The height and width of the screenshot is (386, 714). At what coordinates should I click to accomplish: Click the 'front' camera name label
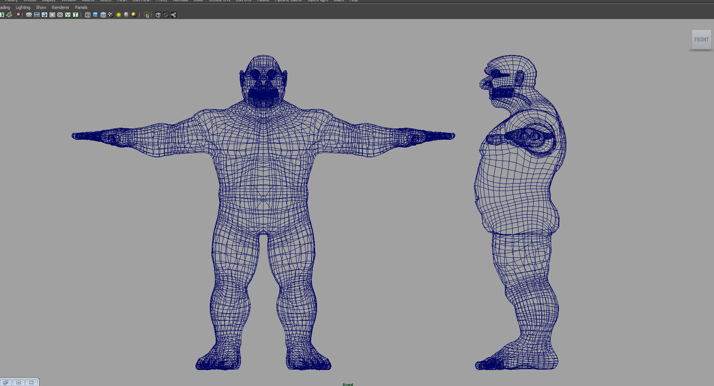pos(348,384)
